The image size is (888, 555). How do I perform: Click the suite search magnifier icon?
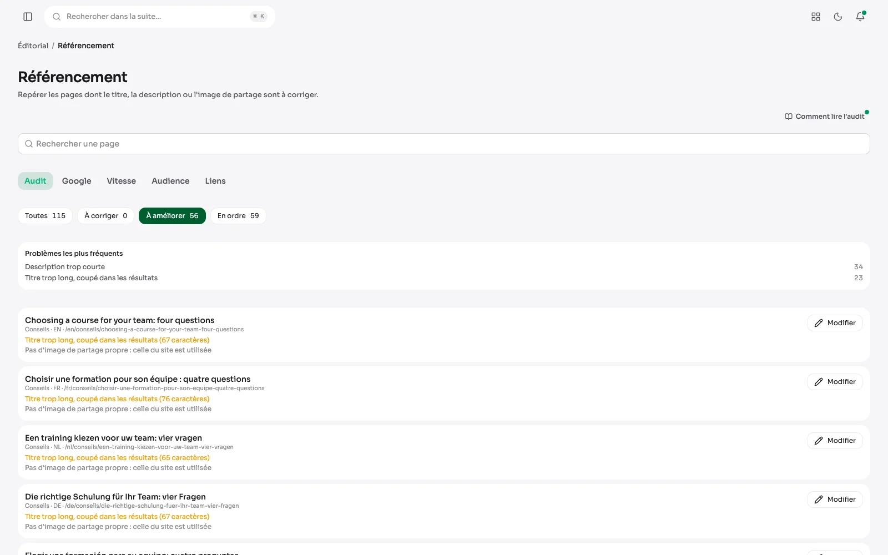(x=57, y=17)
